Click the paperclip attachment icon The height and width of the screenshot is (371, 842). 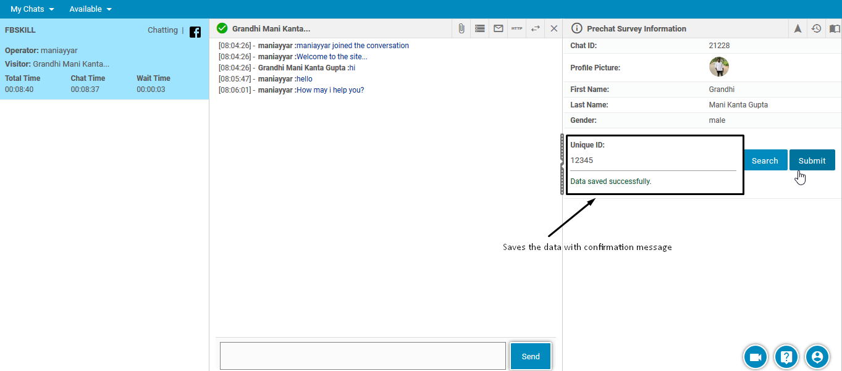(x=461, y=28)
